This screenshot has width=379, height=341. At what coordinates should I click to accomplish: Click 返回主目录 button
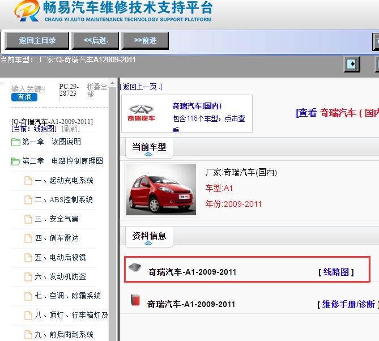pos(37,40)
